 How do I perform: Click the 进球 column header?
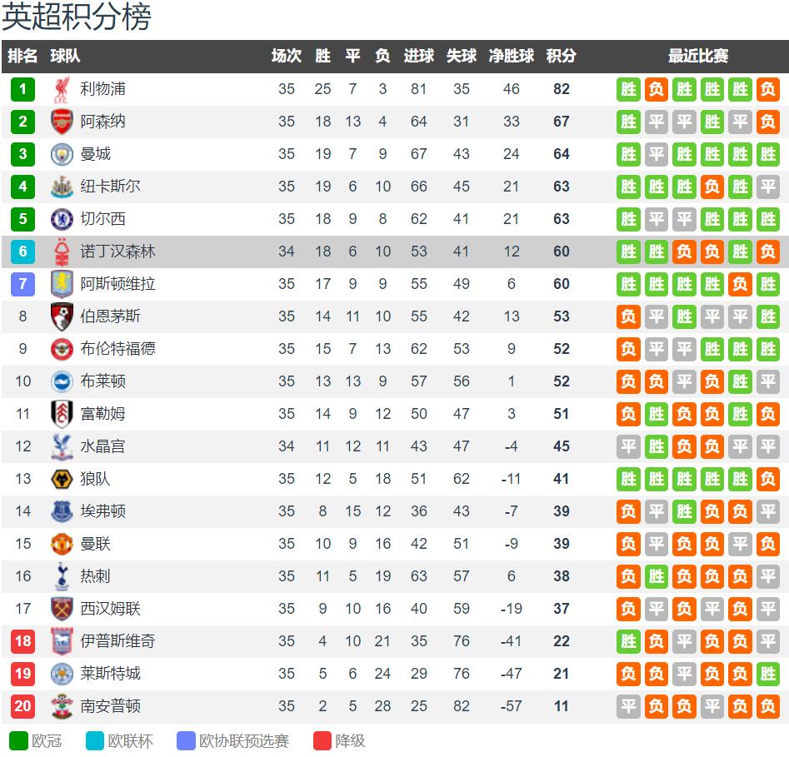(x=418, y=56)
